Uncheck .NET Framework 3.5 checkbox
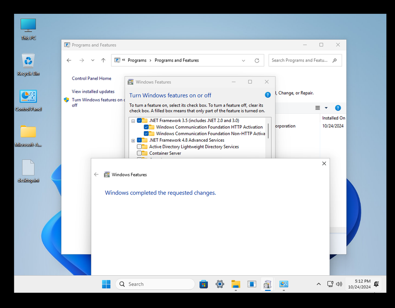Image resolution: width=395 pixels, height=308 pixels. click(x=139, y=121)
